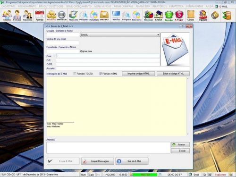Click the green Receber dollar icon
The width and height of the screenshot is (236, 177).
[169, 16]
